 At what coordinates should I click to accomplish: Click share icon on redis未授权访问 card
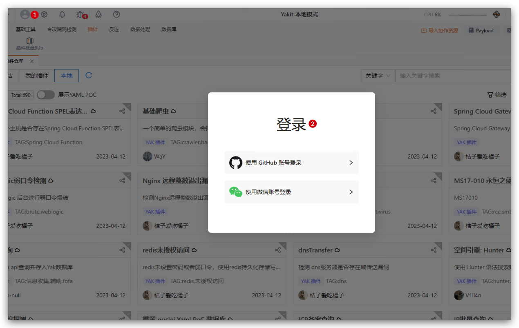[278, 250]
